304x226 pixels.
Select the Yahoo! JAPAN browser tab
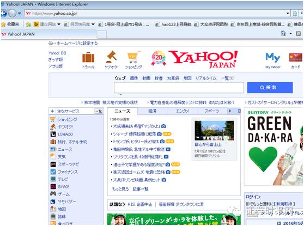point(48,34)
